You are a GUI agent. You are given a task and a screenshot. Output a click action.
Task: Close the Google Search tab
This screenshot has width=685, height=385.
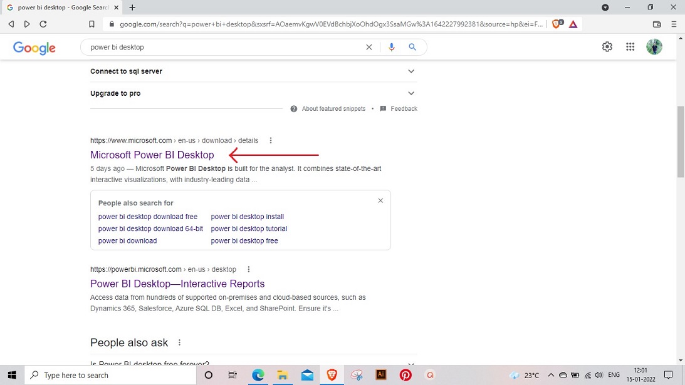(x=116, y=8)
